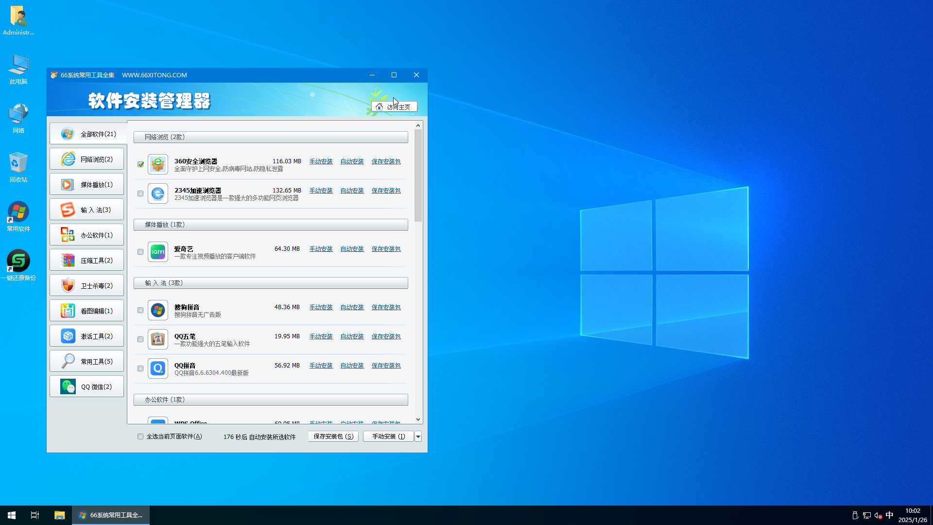
Task: Select the 网络 desktop icon
Action: (x=18, y=118)
